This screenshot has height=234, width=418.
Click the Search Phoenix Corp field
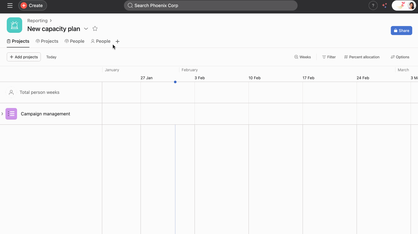(x=211, y=5)
